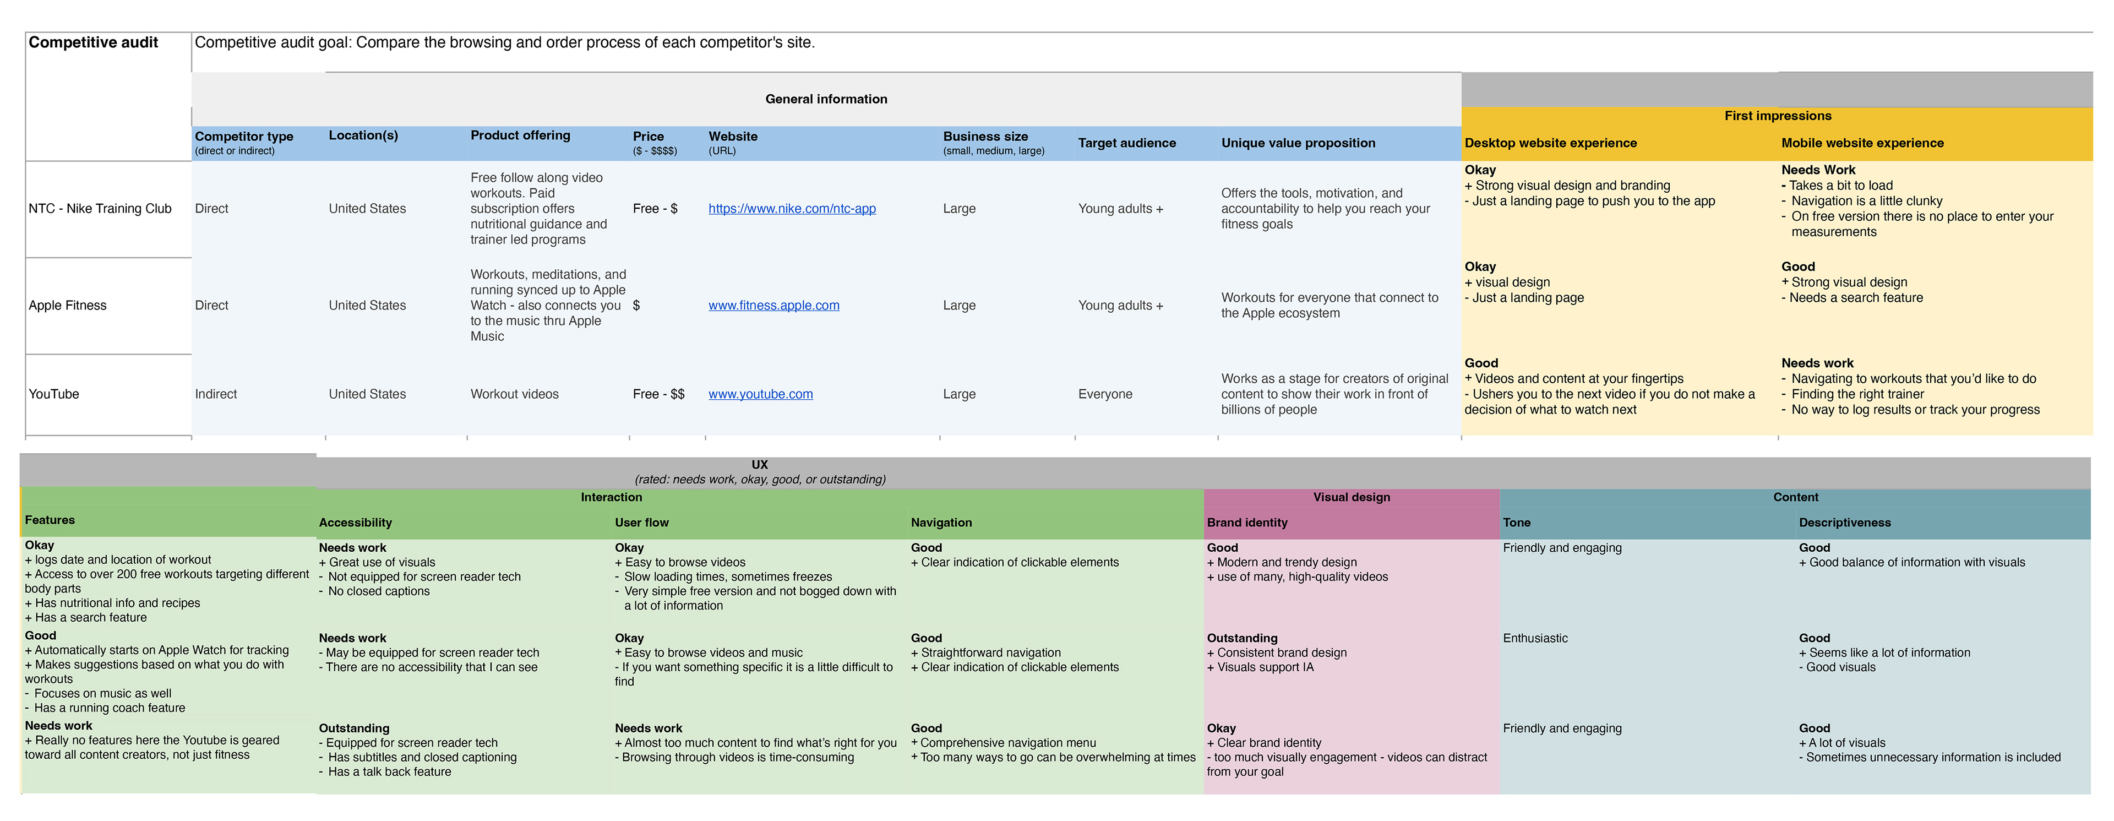Select the Unique value proposition header
The width and height of the screenshot is (2114, 821).
point(1298,143)
